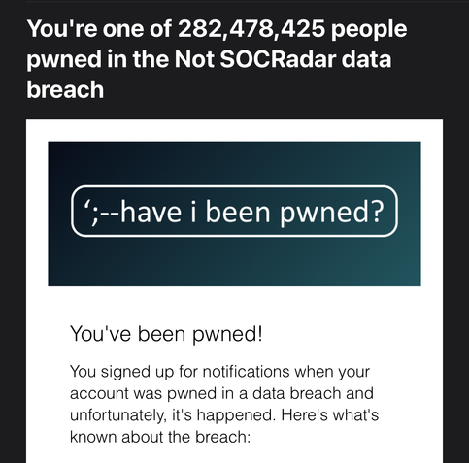Click the word 'notifications' in the body text
The height and width of the screenshot is (463, 469).
246,371
